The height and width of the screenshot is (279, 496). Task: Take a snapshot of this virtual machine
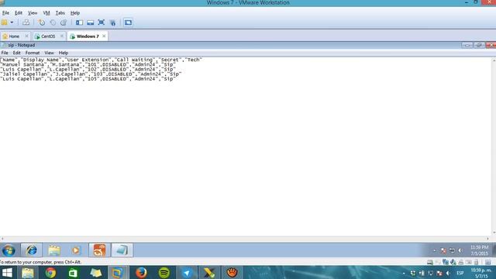click(41, 22)
